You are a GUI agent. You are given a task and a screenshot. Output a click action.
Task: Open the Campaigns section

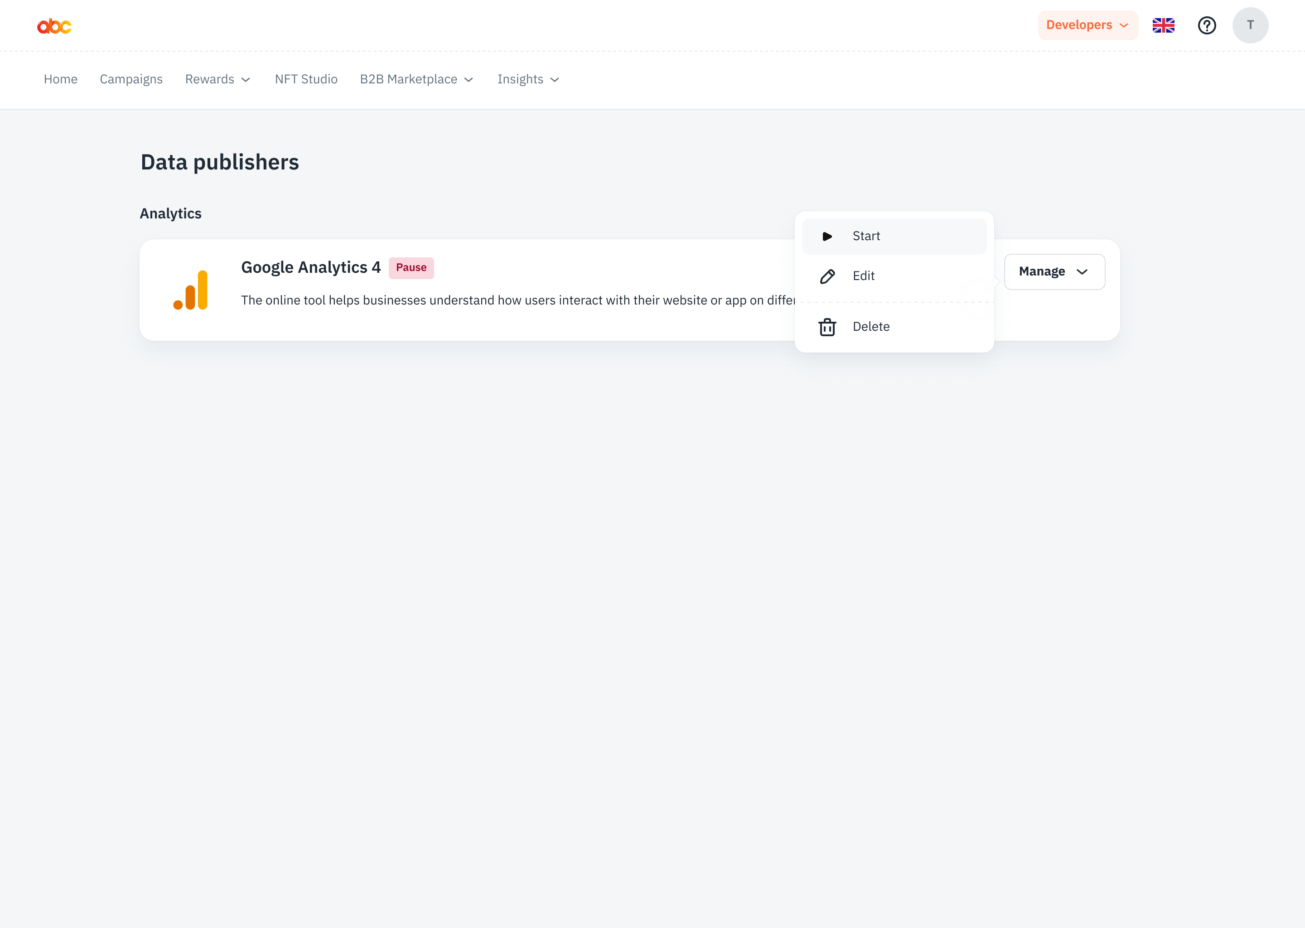131,79
